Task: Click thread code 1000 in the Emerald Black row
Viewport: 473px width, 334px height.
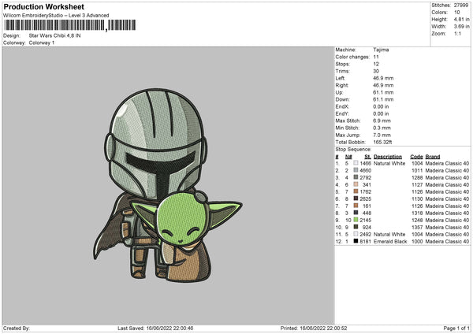Action: 417,242
